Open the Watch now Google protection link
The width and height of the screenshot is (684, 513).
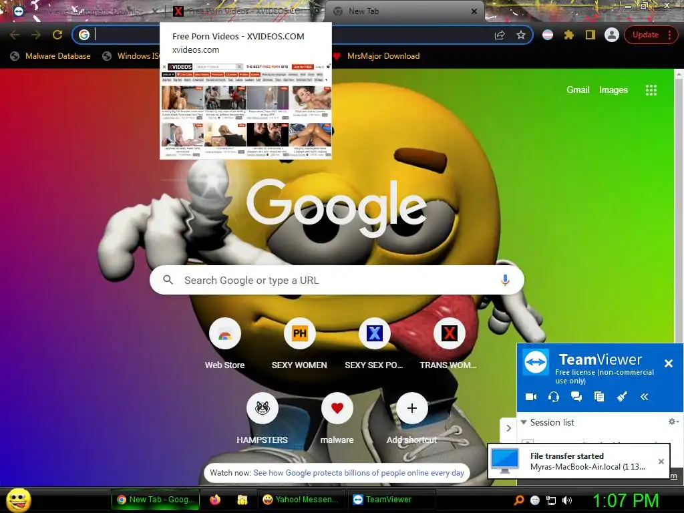pyautogui.click(x=359, y=473)
